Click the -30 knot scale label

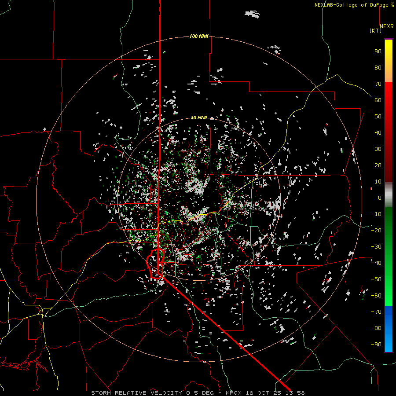(376, 247)
